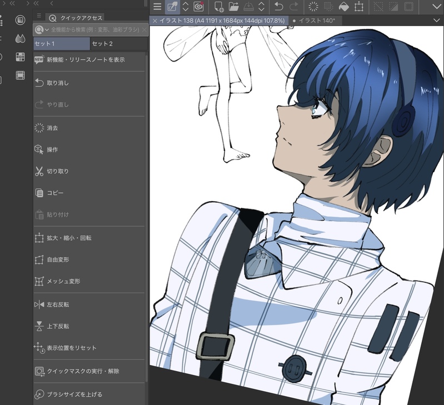Create a new canvas document

pos(218,7)
